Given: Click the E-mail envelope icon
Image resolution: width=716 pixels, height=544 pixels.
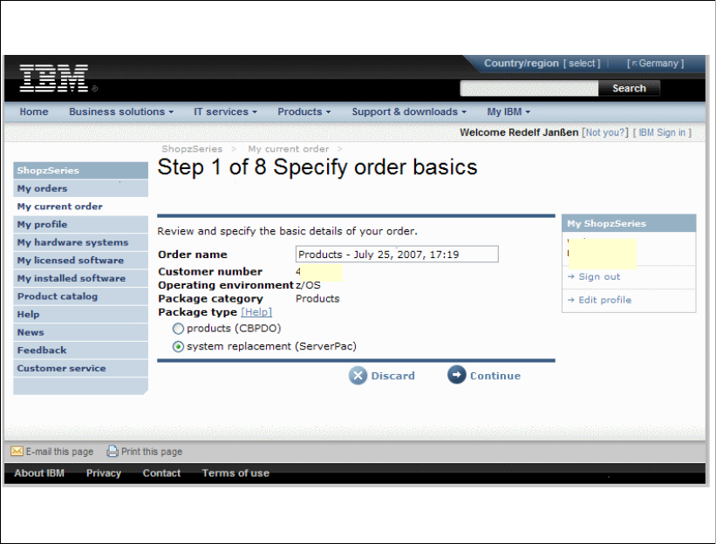Looking at the screenshot, I should tap(17, 451).
